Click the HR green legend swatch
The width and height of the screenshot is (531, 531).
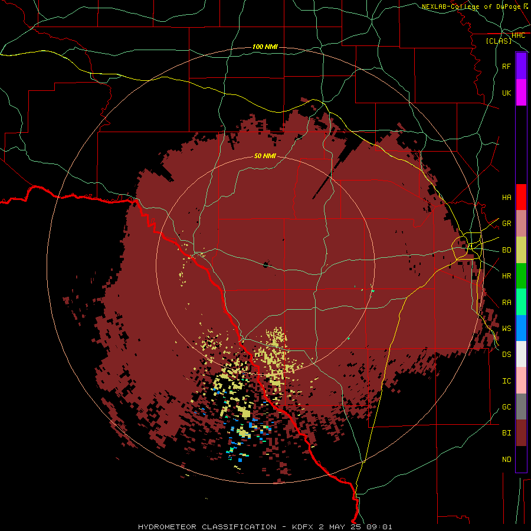[521, 276]
